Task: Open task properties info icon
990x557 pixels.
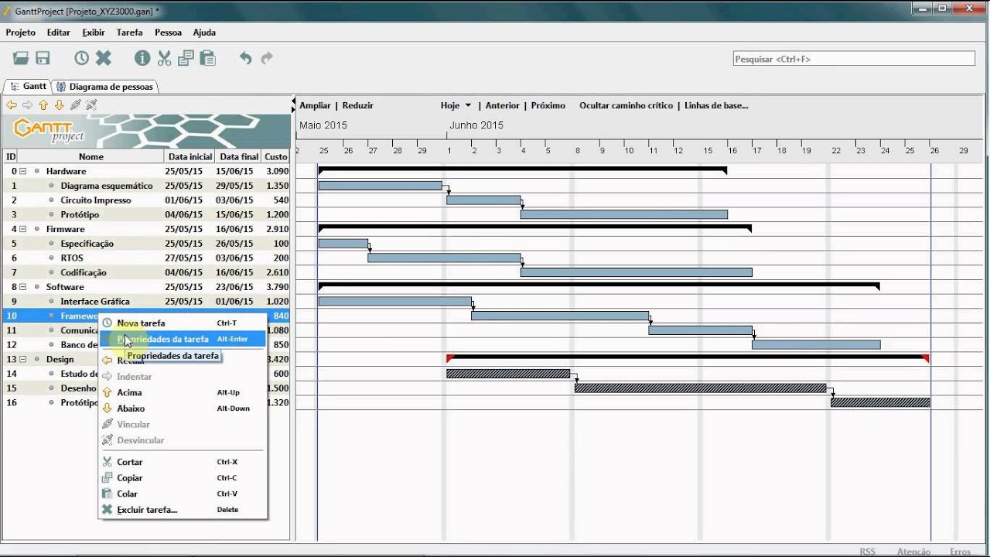Action: (142, 58)
